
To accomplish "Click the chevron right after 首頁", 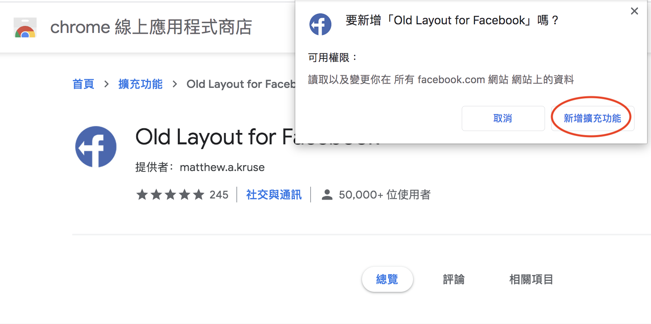I will click(106, 84).
